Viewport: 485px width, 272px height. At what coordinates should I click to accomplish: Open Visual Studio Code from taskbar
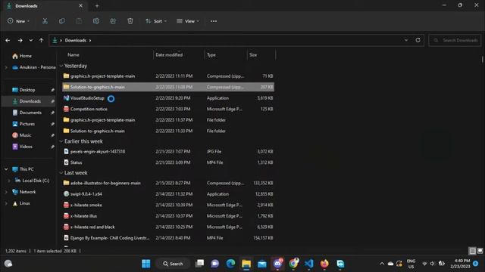[x=308, y=264]
